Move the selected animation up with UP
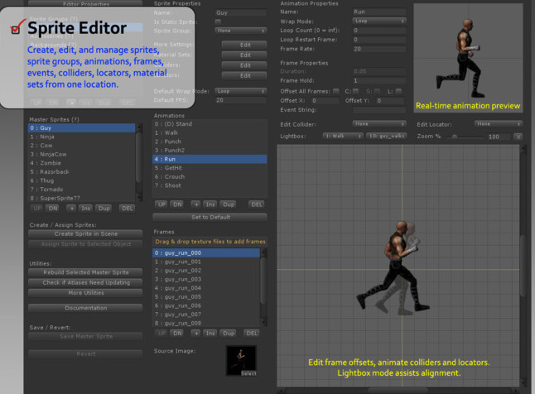Screen dimensions: 535x394 pos(161,204)
